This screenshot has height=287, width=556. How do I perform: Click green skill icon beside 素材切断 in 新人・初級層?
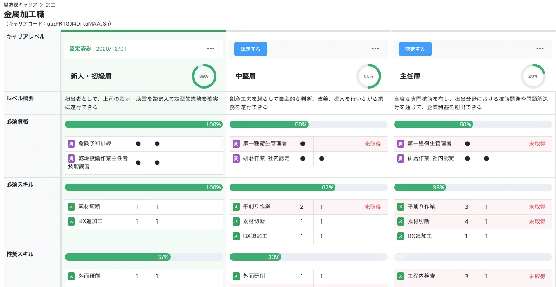point(71,207)
